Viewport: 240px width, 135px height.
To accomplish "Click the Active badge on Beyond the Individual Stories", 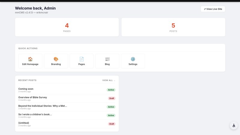I will 111,107.
